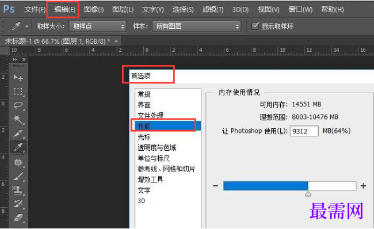Open 取样大小 dropdown showing 取样点

click(x=98, y=26)
